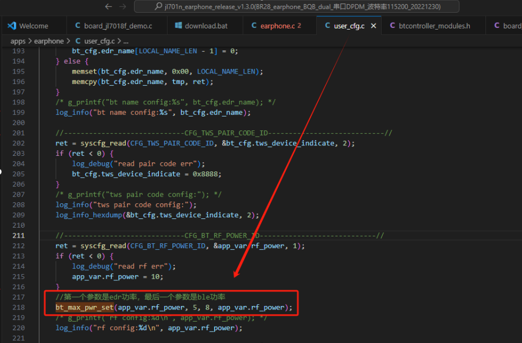
Task: Close the user_cfg.c tab
Action: [374, 25]
